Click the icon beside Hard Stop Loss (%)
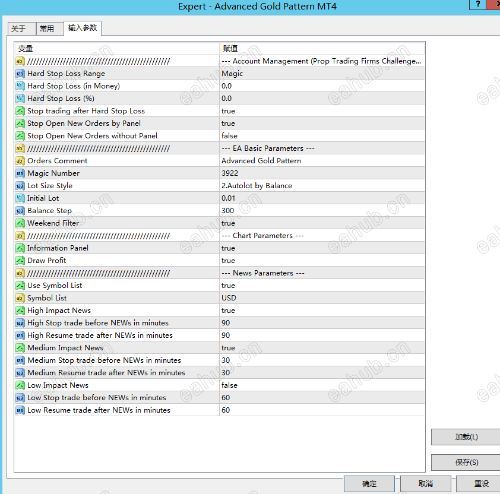This screenshot has height=494, width=500. (20, 99)
